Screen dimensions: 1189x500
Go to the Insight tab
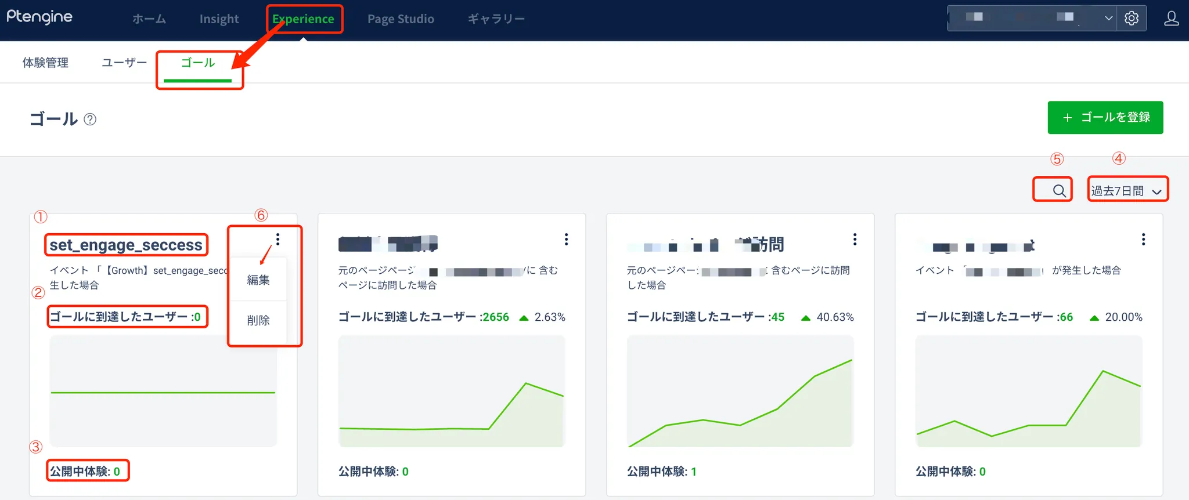click(219, 19)
